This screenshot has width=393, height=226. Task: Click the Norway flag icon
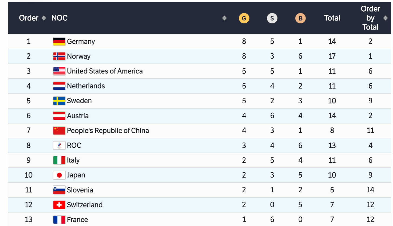59,56
